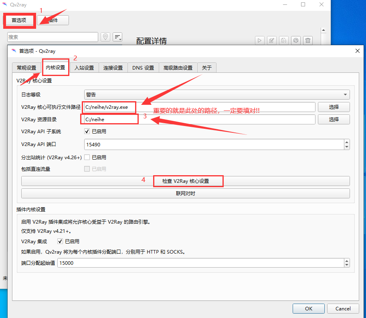Minimize the Qv2ray main window
This screenshot has width=366, height=318.
285,4
